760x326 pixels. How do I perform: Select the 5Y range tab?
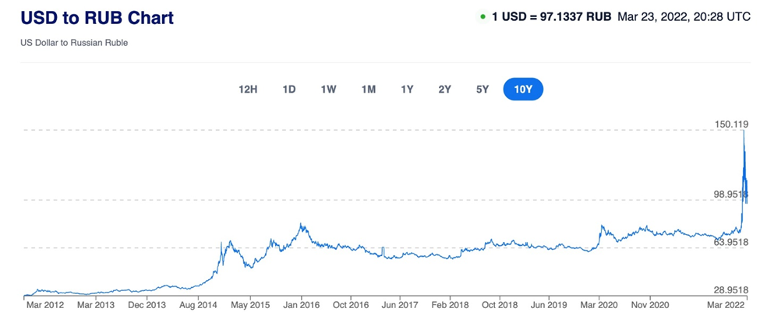(483, 89)
